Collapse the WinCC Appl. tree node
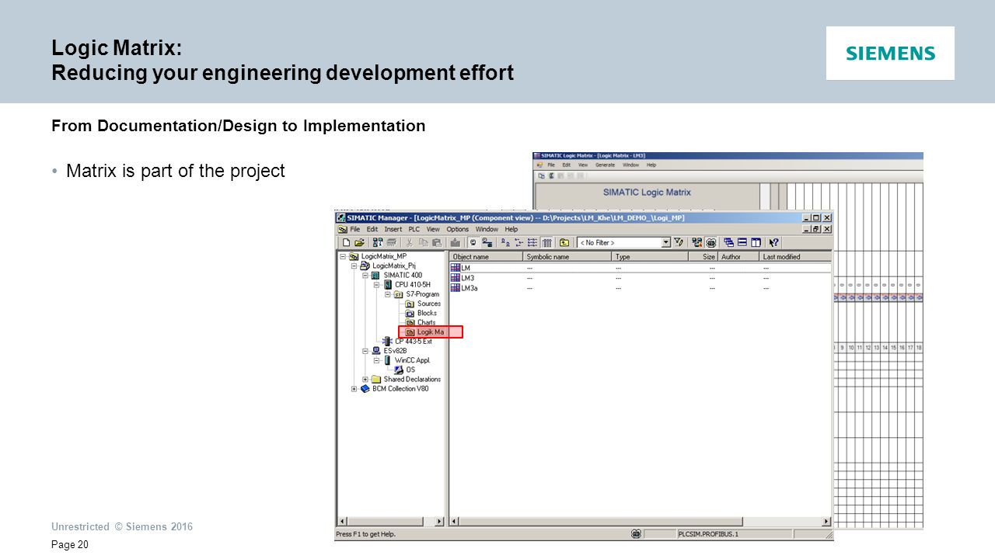 pos(377,360)
